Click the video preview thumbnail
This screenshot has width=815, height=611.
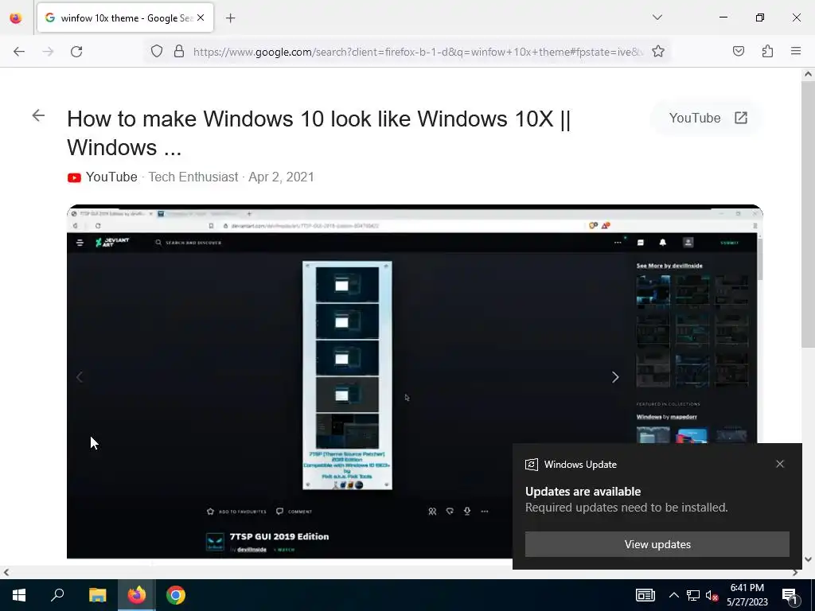[x=415, y=382]
